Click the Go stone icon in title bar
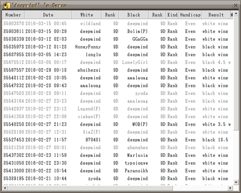This screenshot has height=193, width=241. point(7,6)
